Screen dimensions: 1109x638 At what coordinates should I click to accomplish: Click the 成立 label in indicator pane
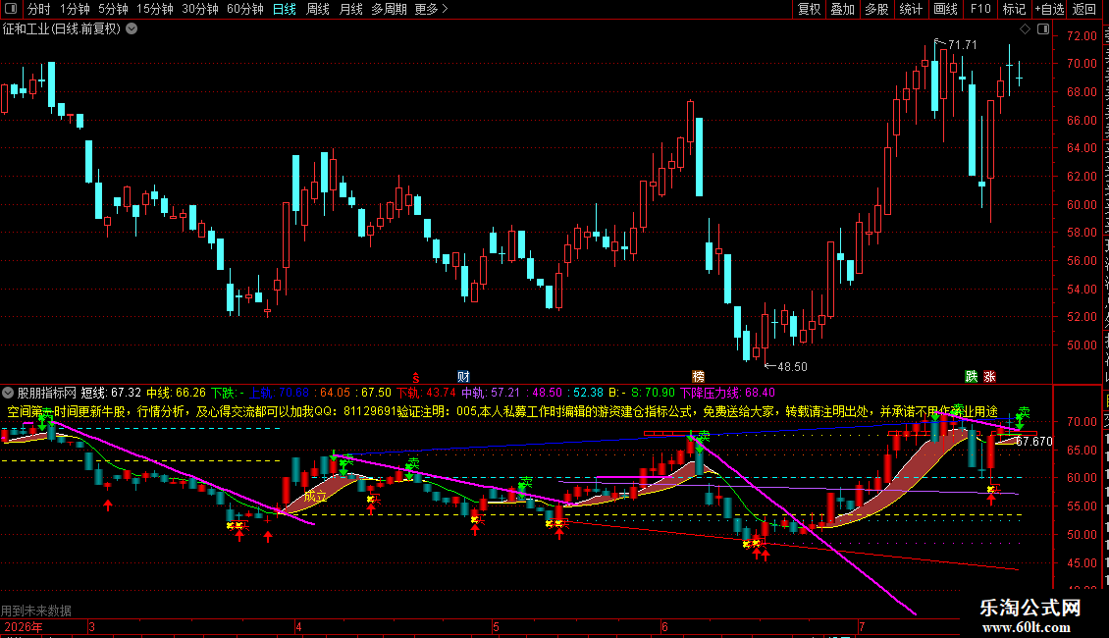click(x=315, y=497)
